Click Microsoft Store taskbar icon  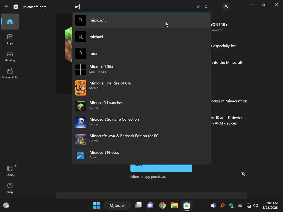(x=187, y=205)
